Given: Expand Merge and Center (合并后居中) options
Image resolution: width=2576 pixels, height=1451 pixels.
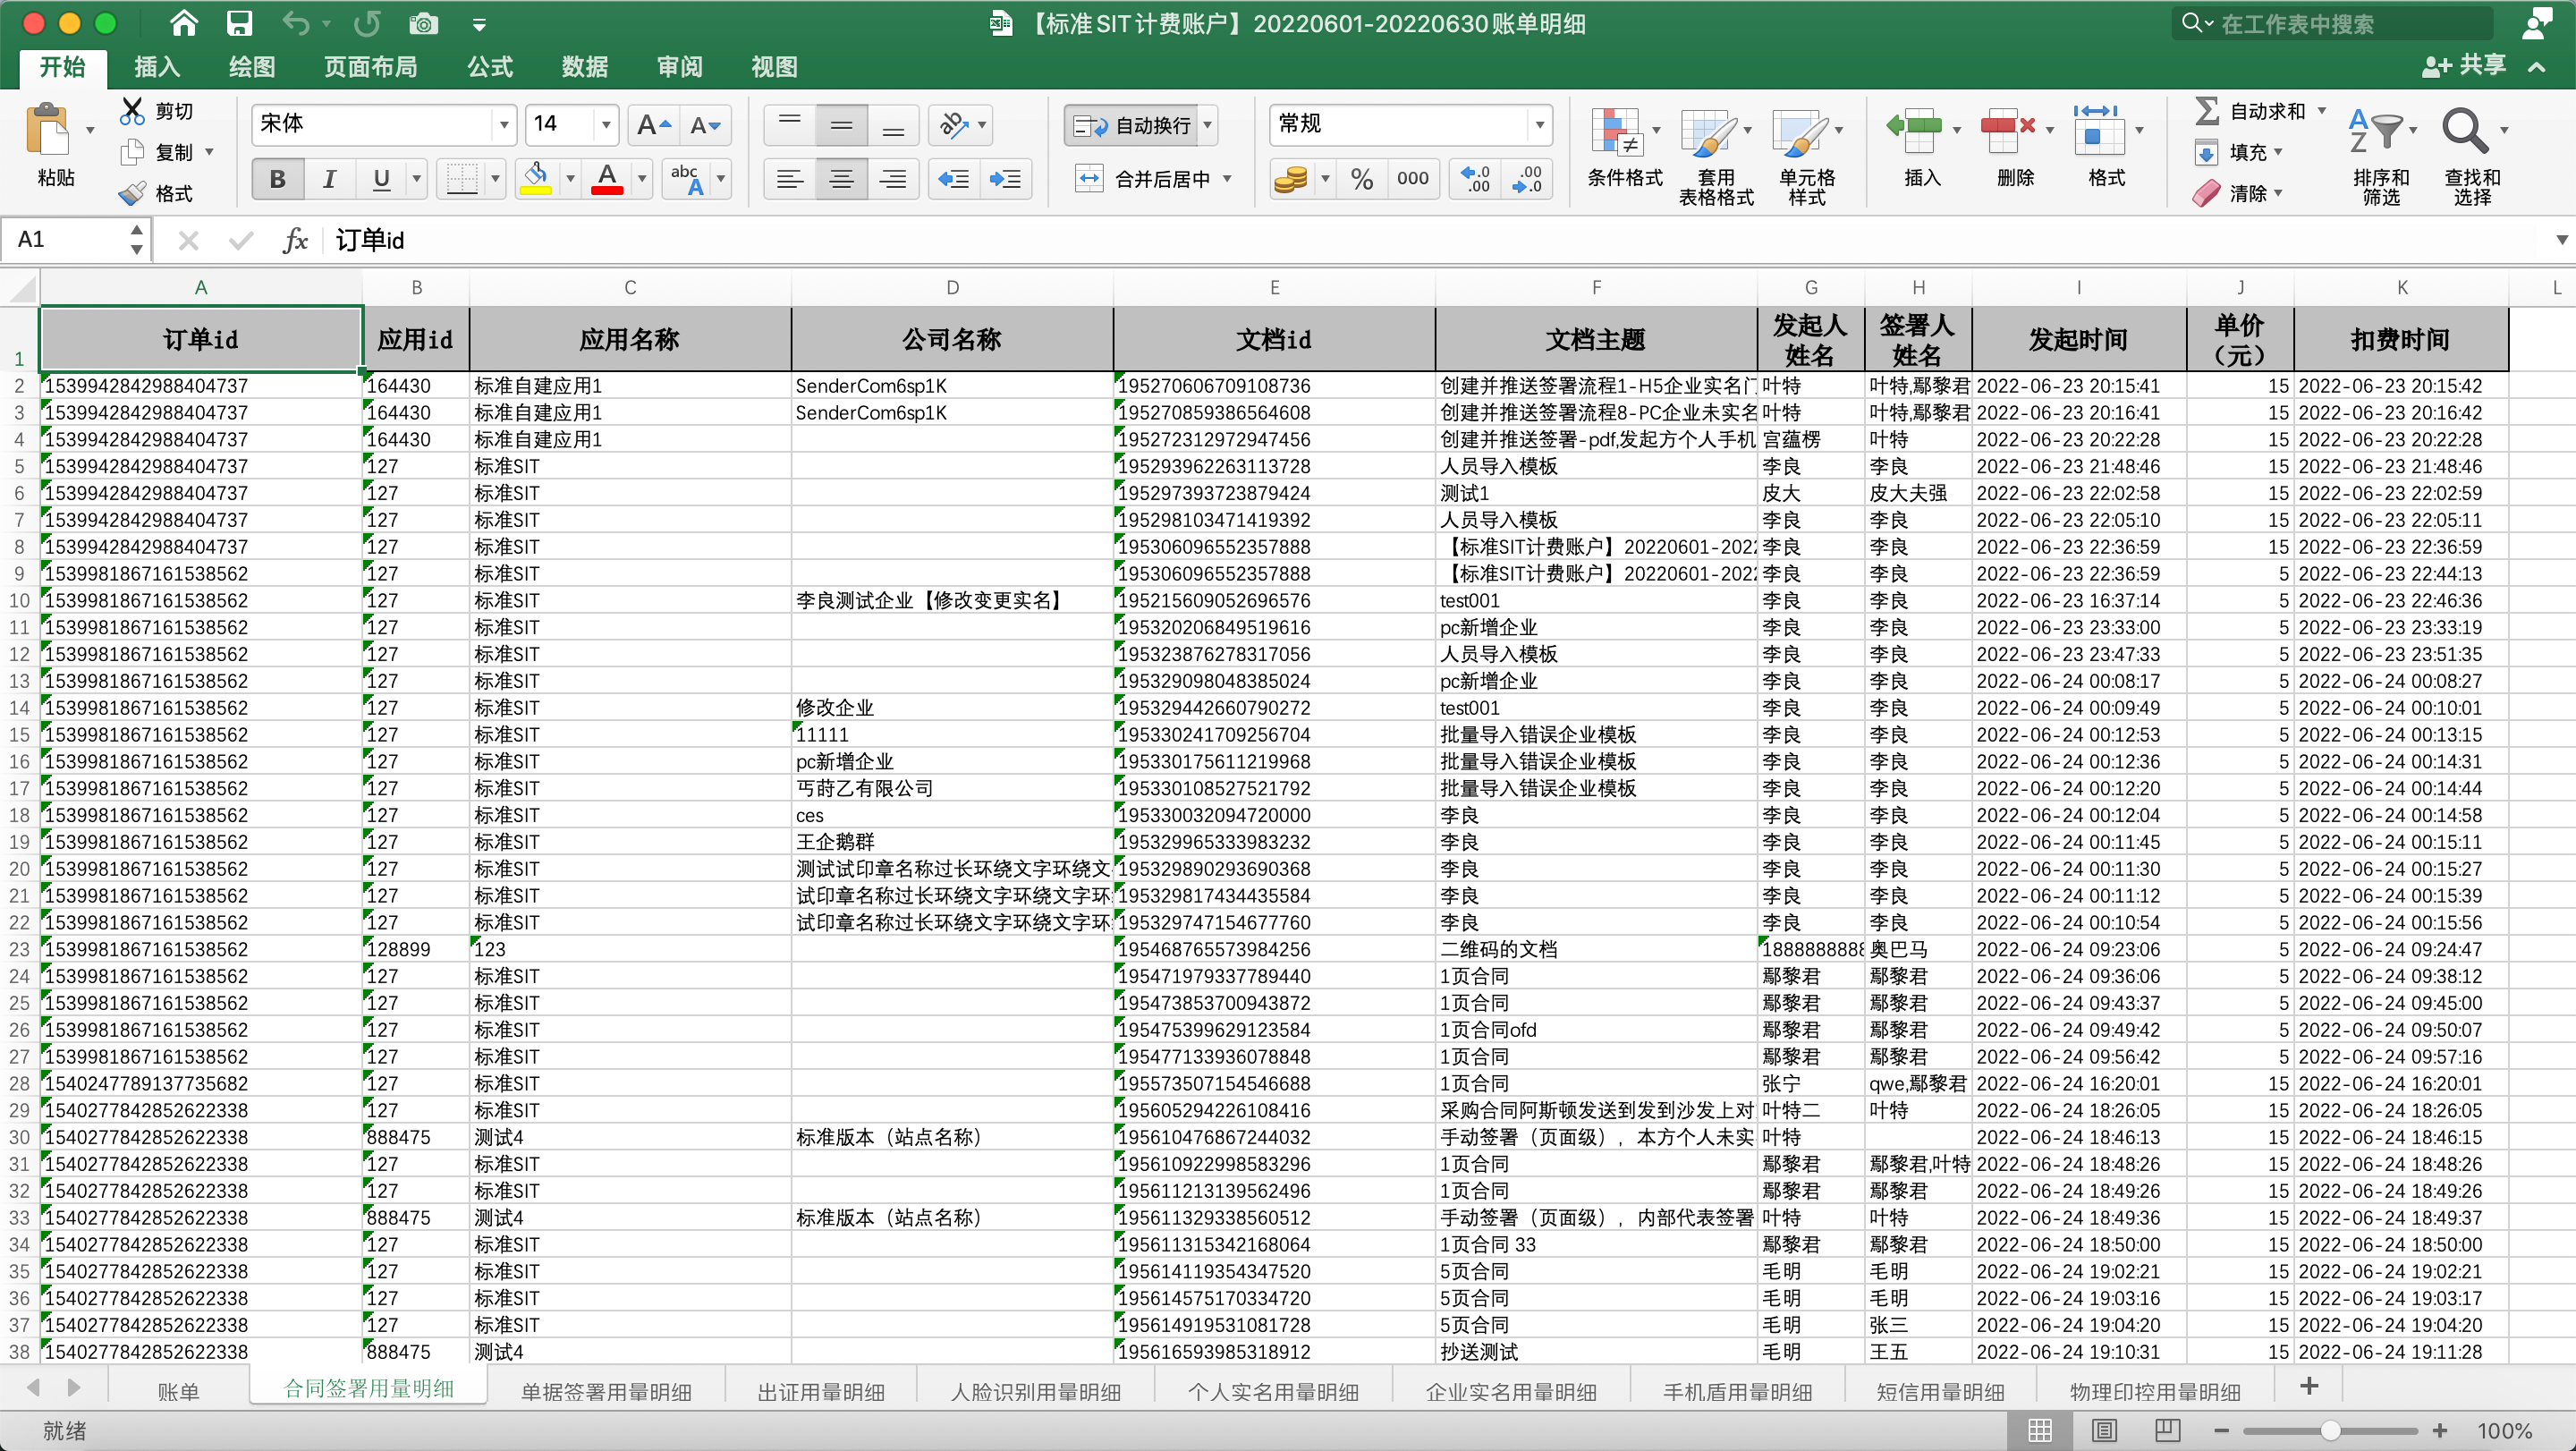Looking at the screenshot, I should click(x=1227, y=179).
